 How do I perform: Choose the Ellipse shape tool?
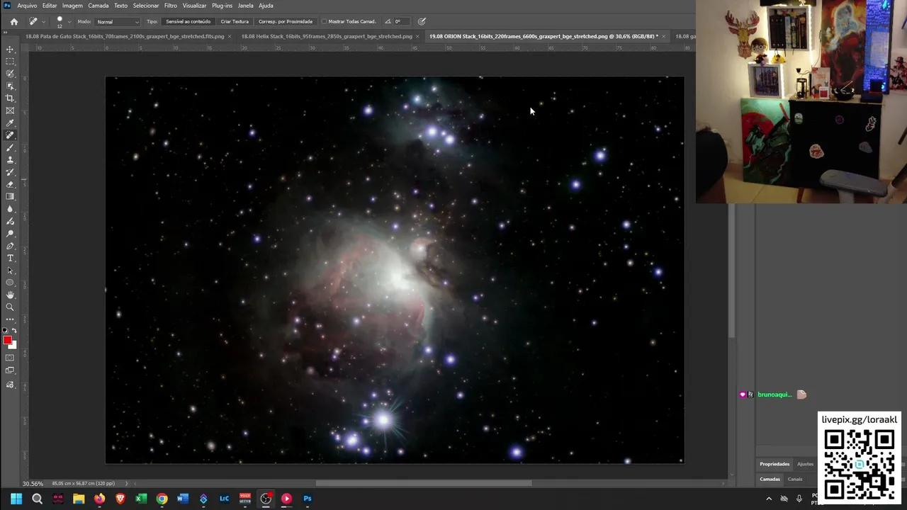coord(10,283)
